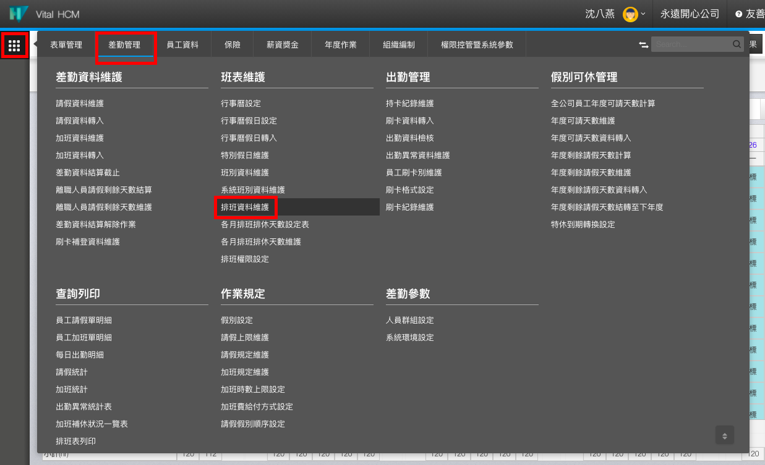Click the up-down scroll arrow button
The width and height of the screenshot is (765, 465).
pos(725,434)
